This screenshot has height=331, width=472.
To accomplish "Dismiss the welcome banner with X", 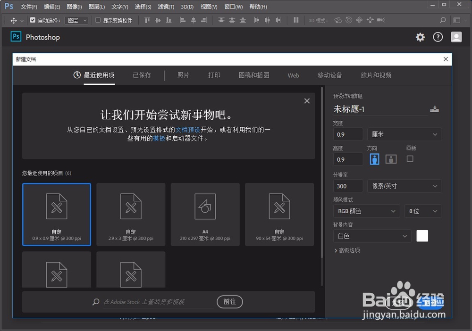I will point(307,101).
